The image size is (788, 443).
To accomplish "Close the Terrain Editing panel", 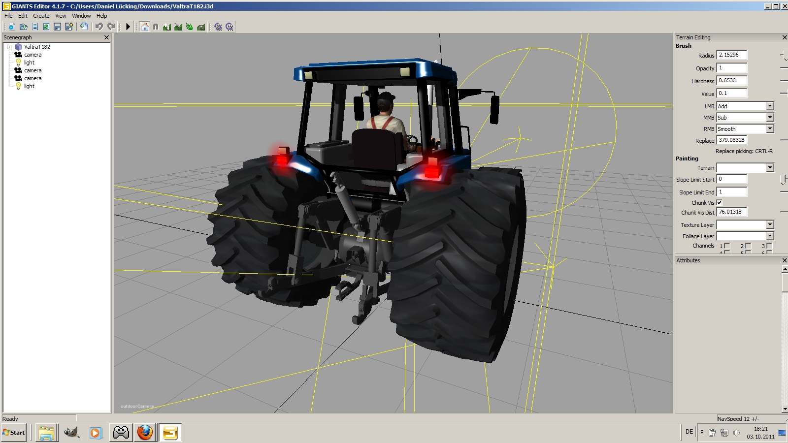I will click(x=785, y=37).
